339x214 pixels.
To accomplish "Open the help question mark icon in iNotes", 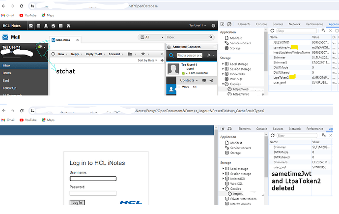I will tap(213, 26).
